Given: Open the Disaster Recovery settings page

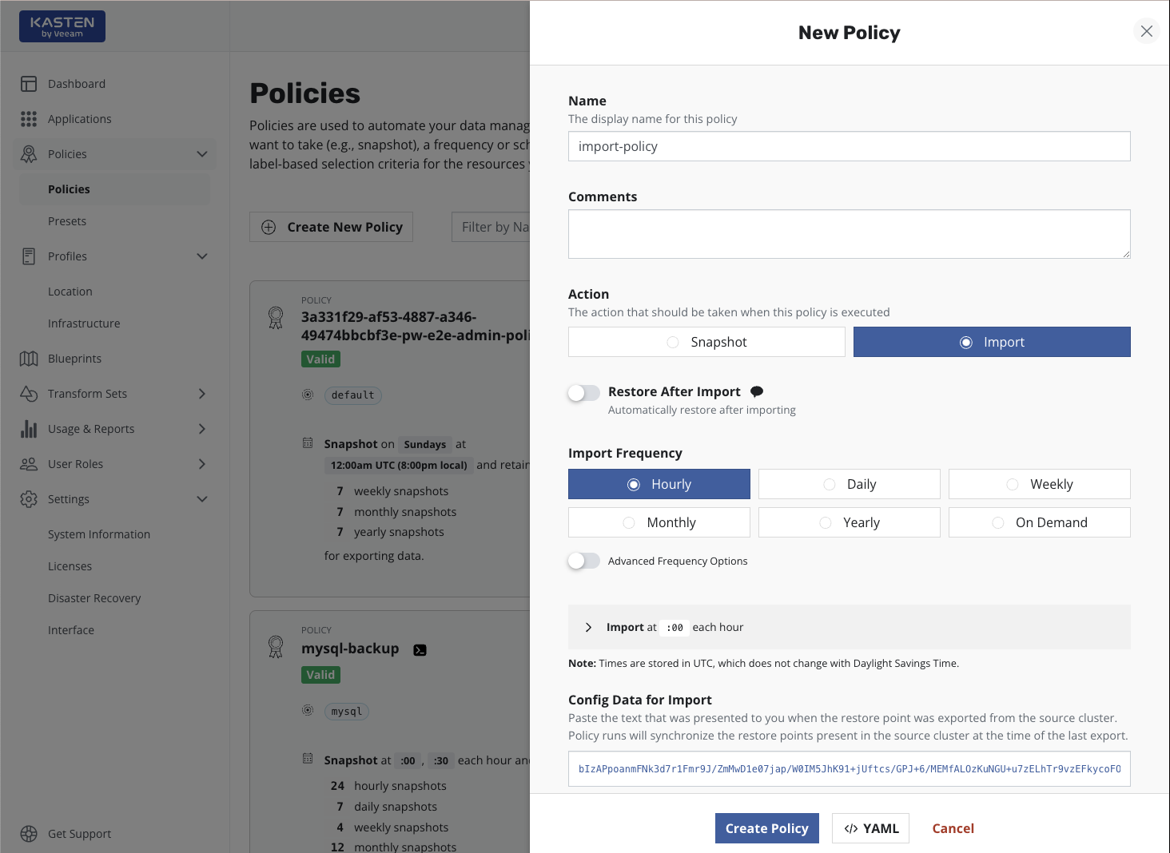Looking at the screenshot, I should (94, 598).
